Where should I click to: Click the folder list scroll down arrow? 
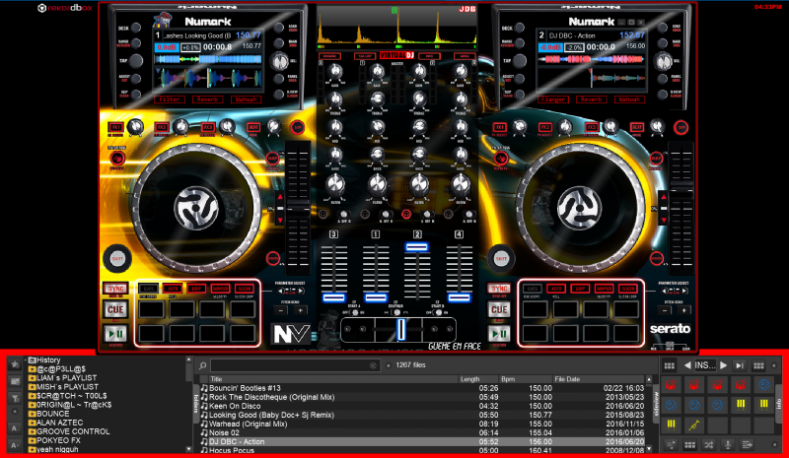[188, 449]
